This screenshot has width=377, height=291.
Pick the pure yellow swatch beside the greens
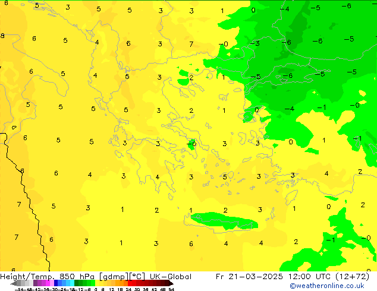97,283
